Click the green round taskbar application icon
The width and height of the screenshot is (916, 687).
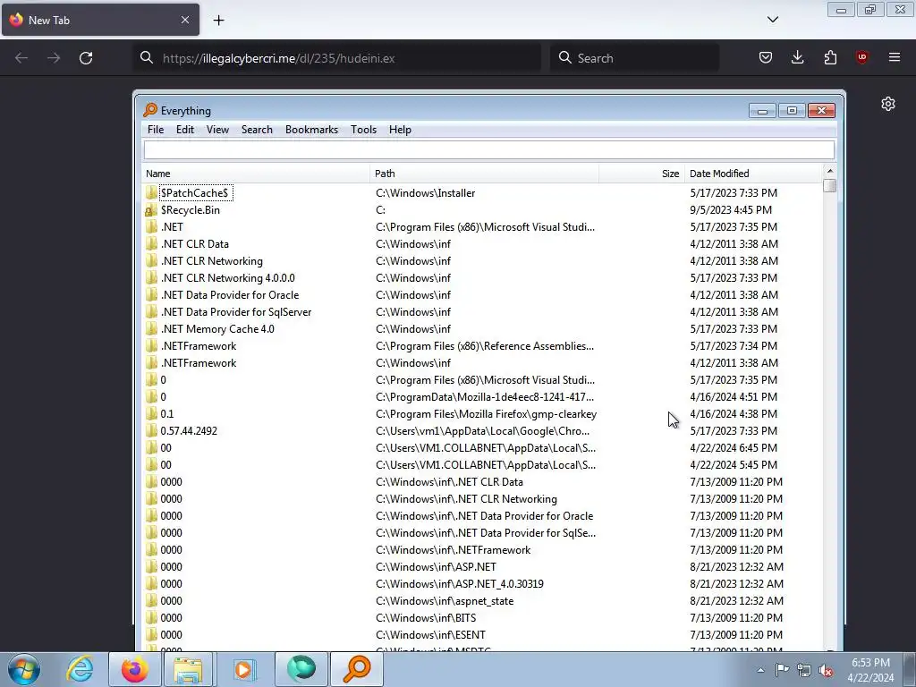coord(301,669)
